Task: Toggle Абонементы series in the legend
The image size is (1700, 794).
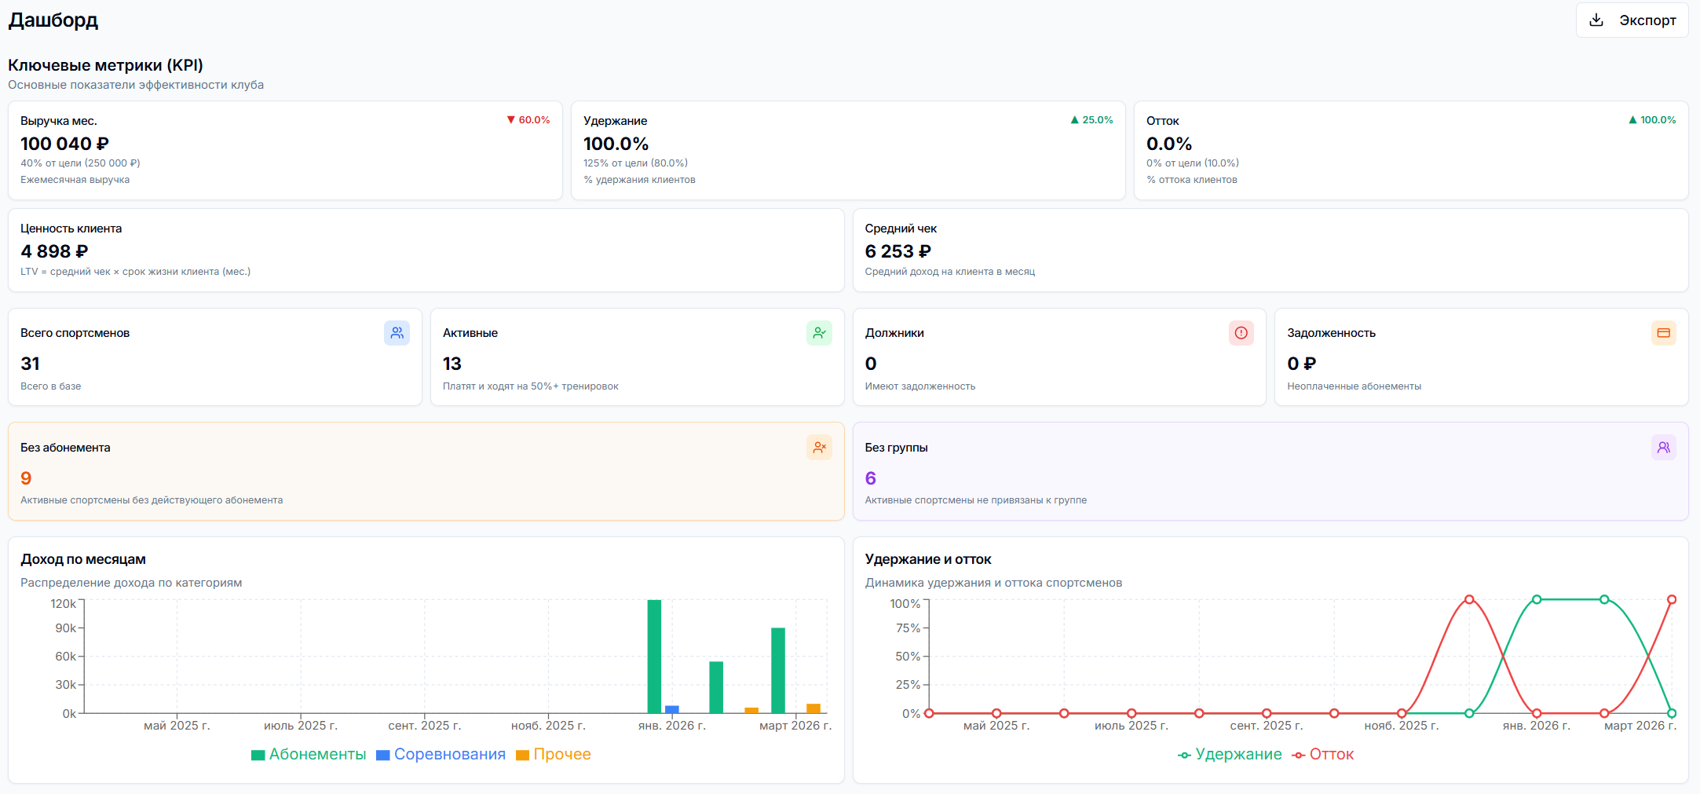Action: 309,755
